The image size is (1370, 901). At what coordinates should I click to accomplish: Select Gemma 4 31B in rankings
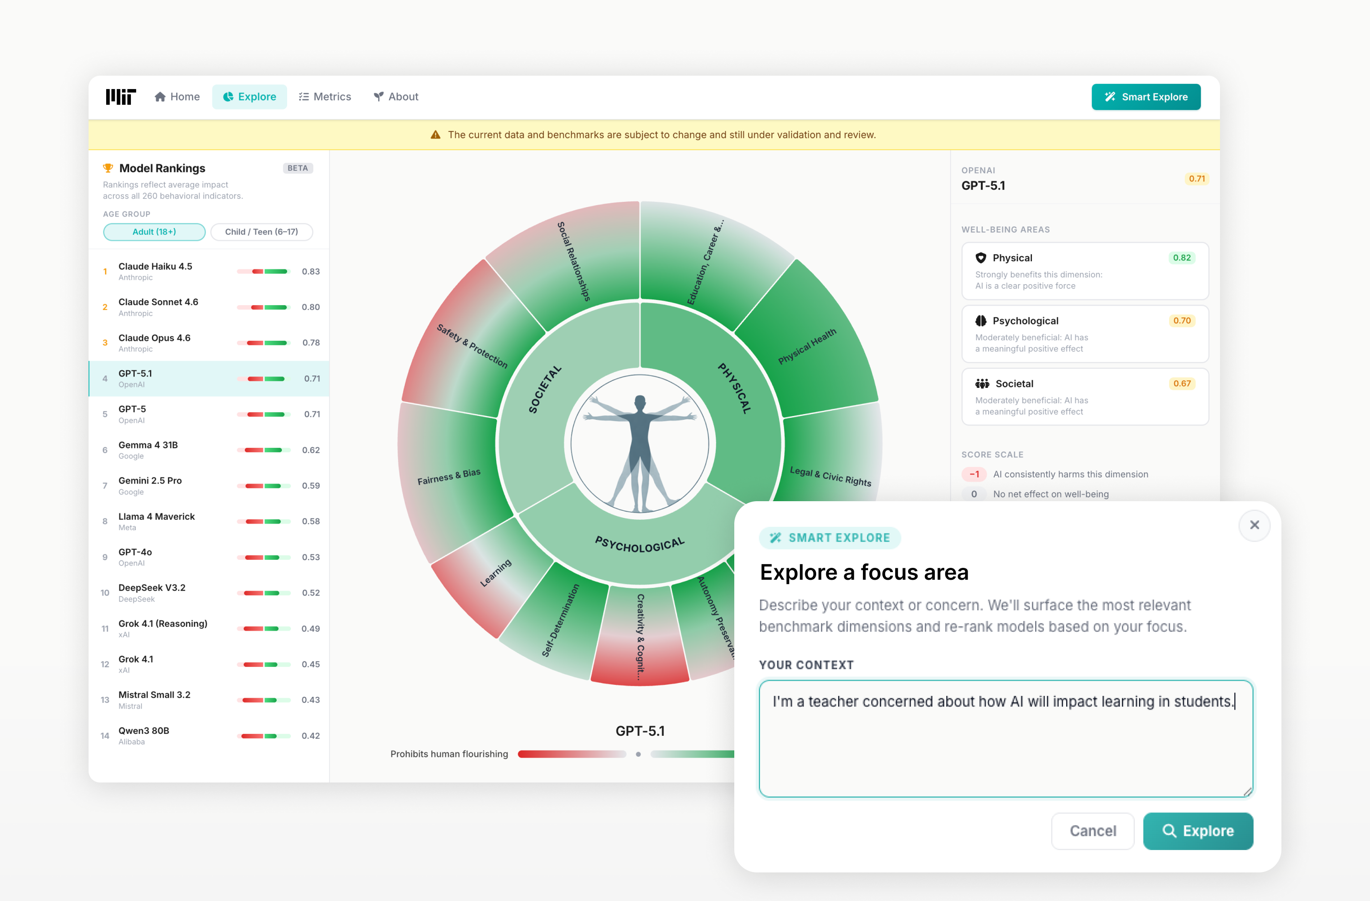209,450
